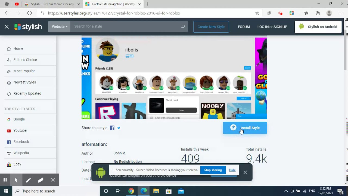Share this style on Facebook
Screen dimensions: 348x196
(x=112, y=128)
